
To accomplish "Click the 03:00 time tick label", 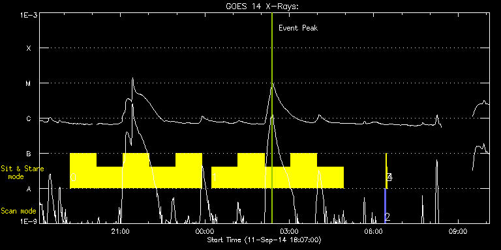I will pos(290,231).
